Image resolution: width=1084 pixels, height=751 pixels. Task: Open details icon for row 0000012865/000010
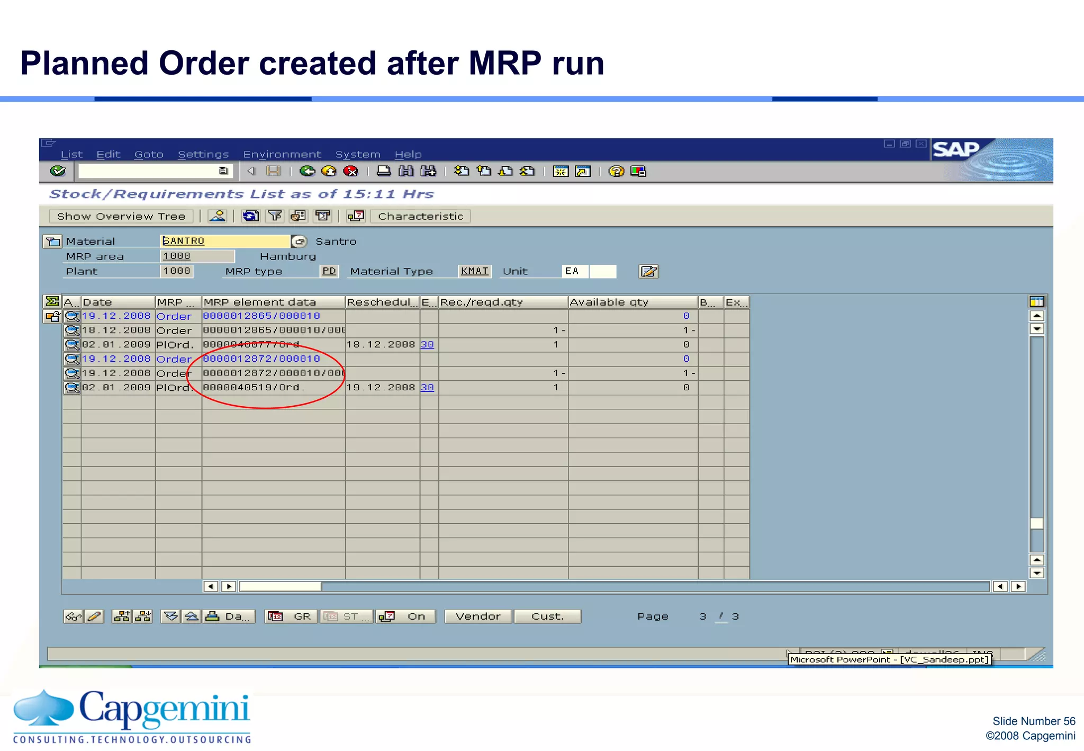[x=72, y=317]
